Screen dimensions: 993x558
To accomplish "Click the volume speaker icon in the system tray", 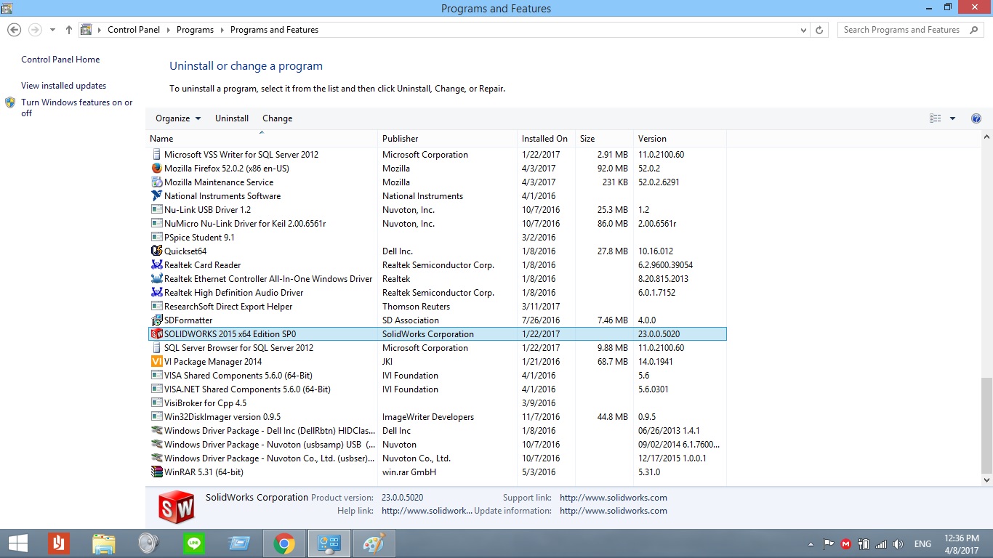I will point(898,544).
